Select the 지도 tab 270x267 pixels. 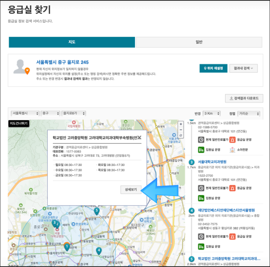coord(72,42)
